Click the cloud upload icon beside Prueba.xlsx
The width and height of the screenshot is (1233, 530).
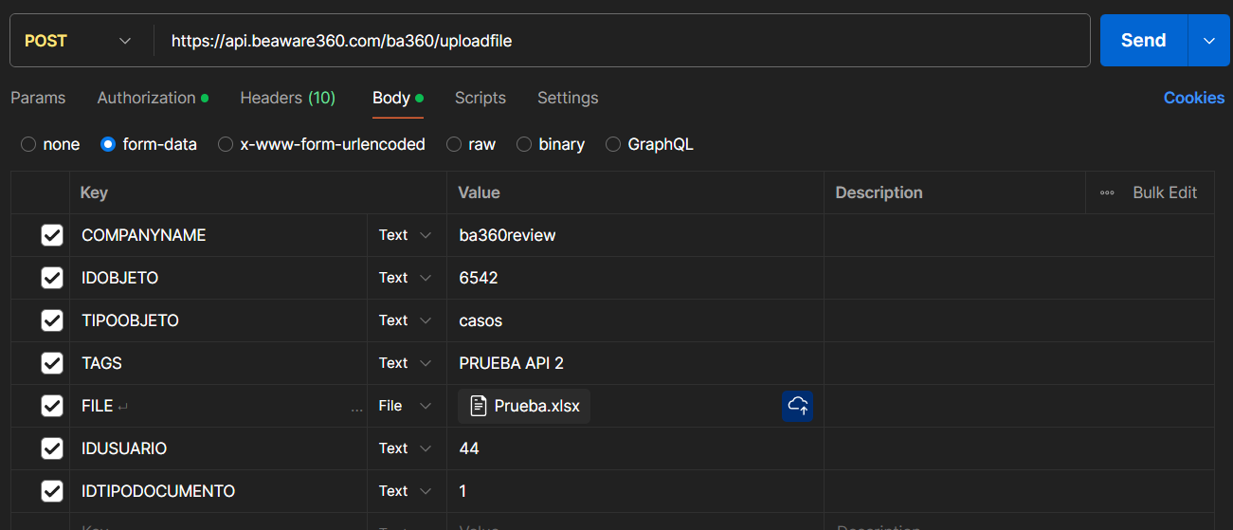pyautogui.click(x=797, y=406)
